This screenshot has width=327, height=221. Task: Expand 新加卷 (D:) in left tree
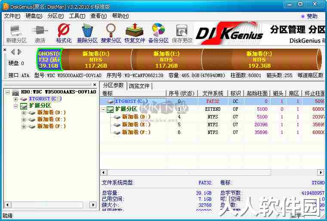click(x=24, y=113)
